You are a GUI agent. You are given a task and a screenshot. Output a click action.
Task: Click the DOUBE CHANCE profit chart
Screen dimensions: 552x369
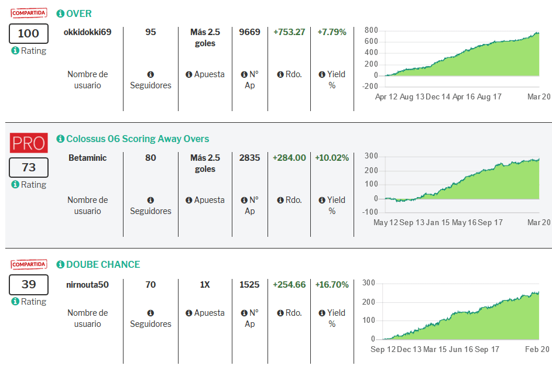[x=456, y=316]
